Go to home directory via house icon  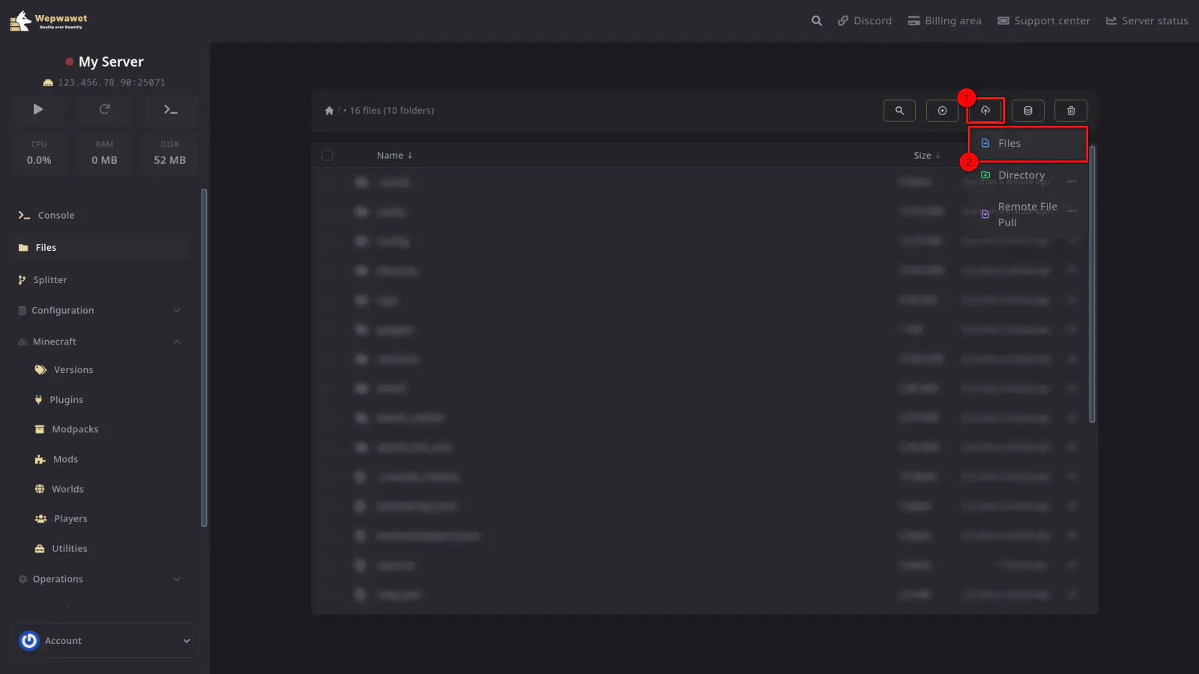pos(329,111)
